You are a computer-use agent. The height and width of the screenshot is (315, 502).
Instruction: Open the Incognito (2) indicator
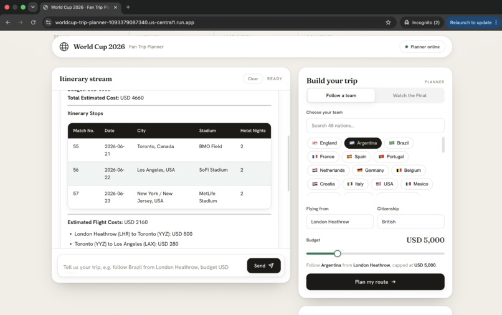(x=422, y=22)
